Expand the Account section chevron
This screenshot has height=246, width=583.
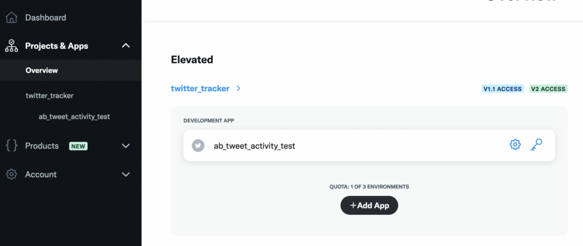[x=126, y=174]
